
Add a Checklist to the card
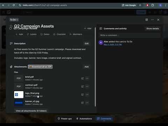tap(59, 34)
